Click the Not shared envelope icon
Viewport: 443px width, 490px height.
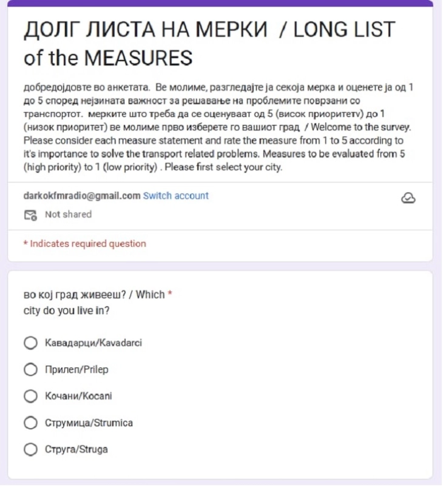(30, 215)
